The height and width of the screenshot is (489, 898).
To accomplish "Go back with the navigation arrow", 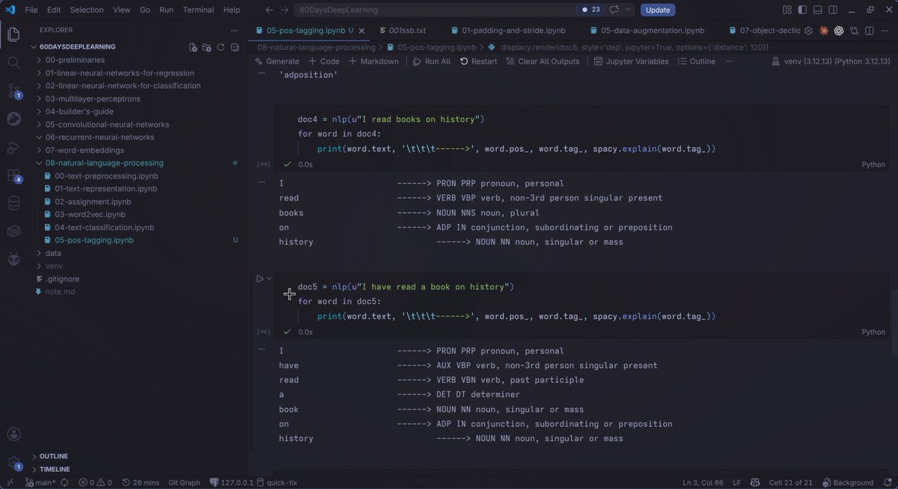I will 269,10.
